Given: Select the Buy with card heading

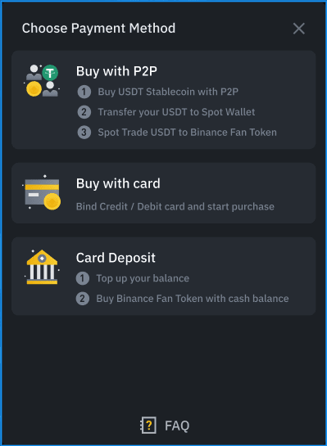Looking at the screenshot, I should click(118, 183).
